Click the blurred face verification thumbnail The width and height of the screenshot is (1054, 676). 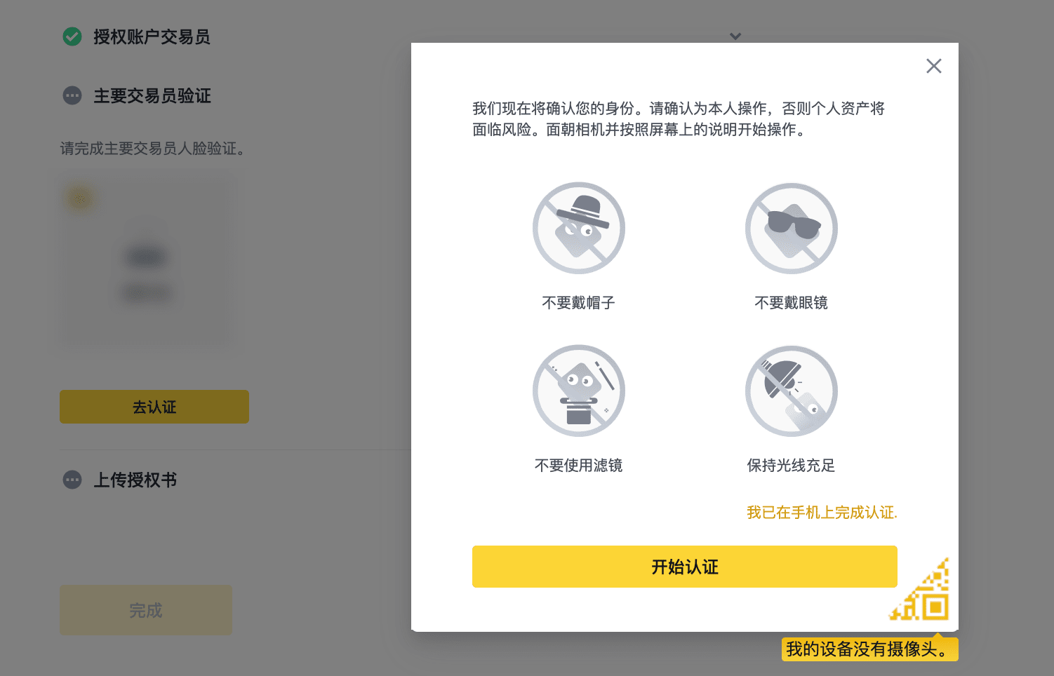[x=146, y=262]
